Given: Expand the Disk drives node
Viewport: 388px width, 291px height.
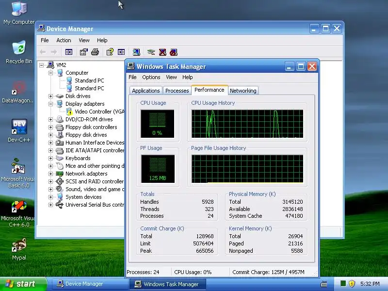Looking at the screenshot, I should coord(50,96).
